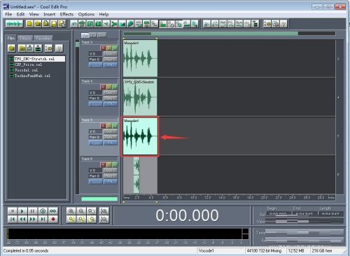Click the Out button on Track 3
Viewport: 350px width, 256px height.
click(x=110, y=54)
